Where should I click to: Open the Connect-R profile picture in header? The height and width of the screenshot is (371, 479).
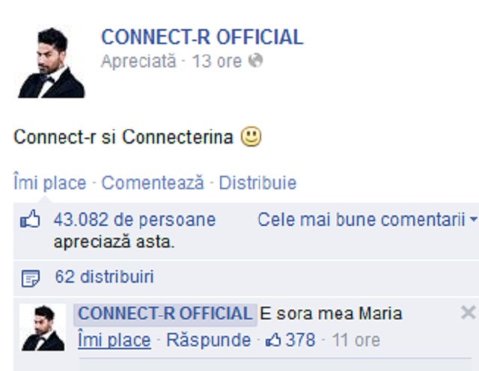pyautogui.click(x=51, y=63)
